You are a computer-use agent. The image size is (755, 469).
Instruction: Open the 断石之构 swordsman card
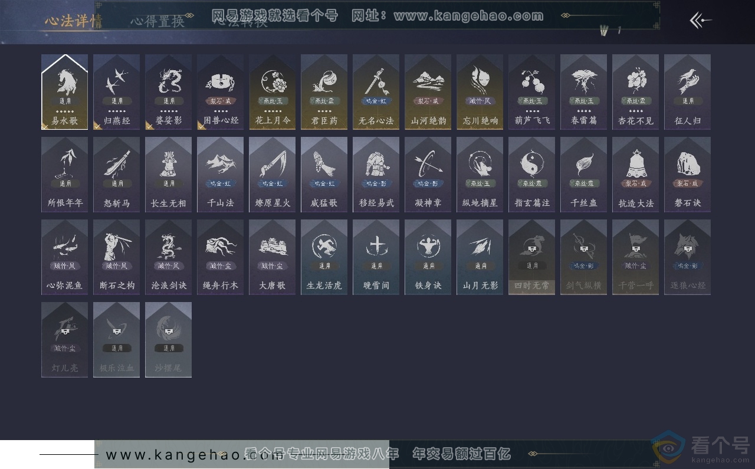(x=117, y=257)
